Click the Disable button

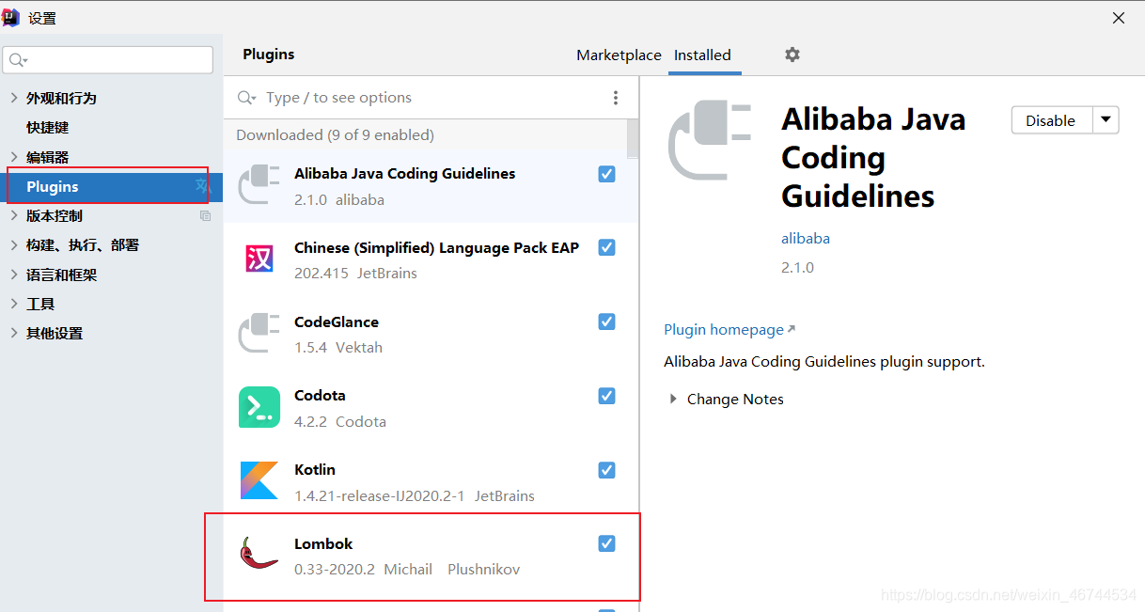point(1051,120)
